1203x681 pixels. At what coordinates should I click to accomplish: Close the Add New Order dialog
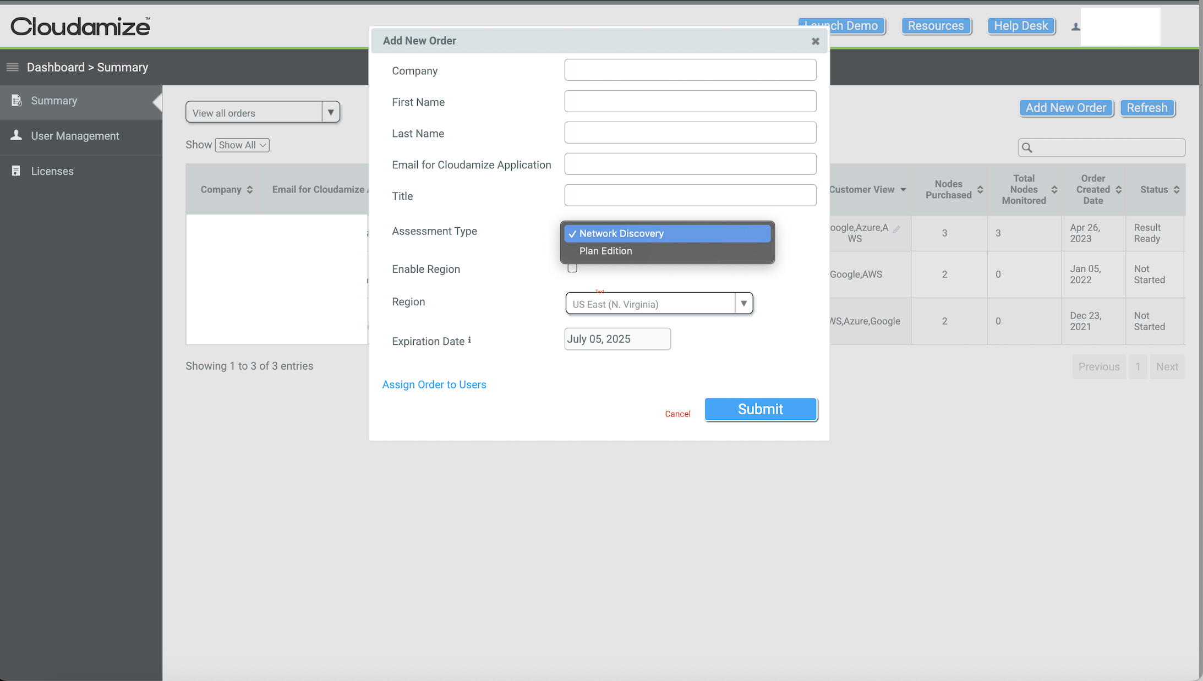pyautogui.click(x=815, y=41)
